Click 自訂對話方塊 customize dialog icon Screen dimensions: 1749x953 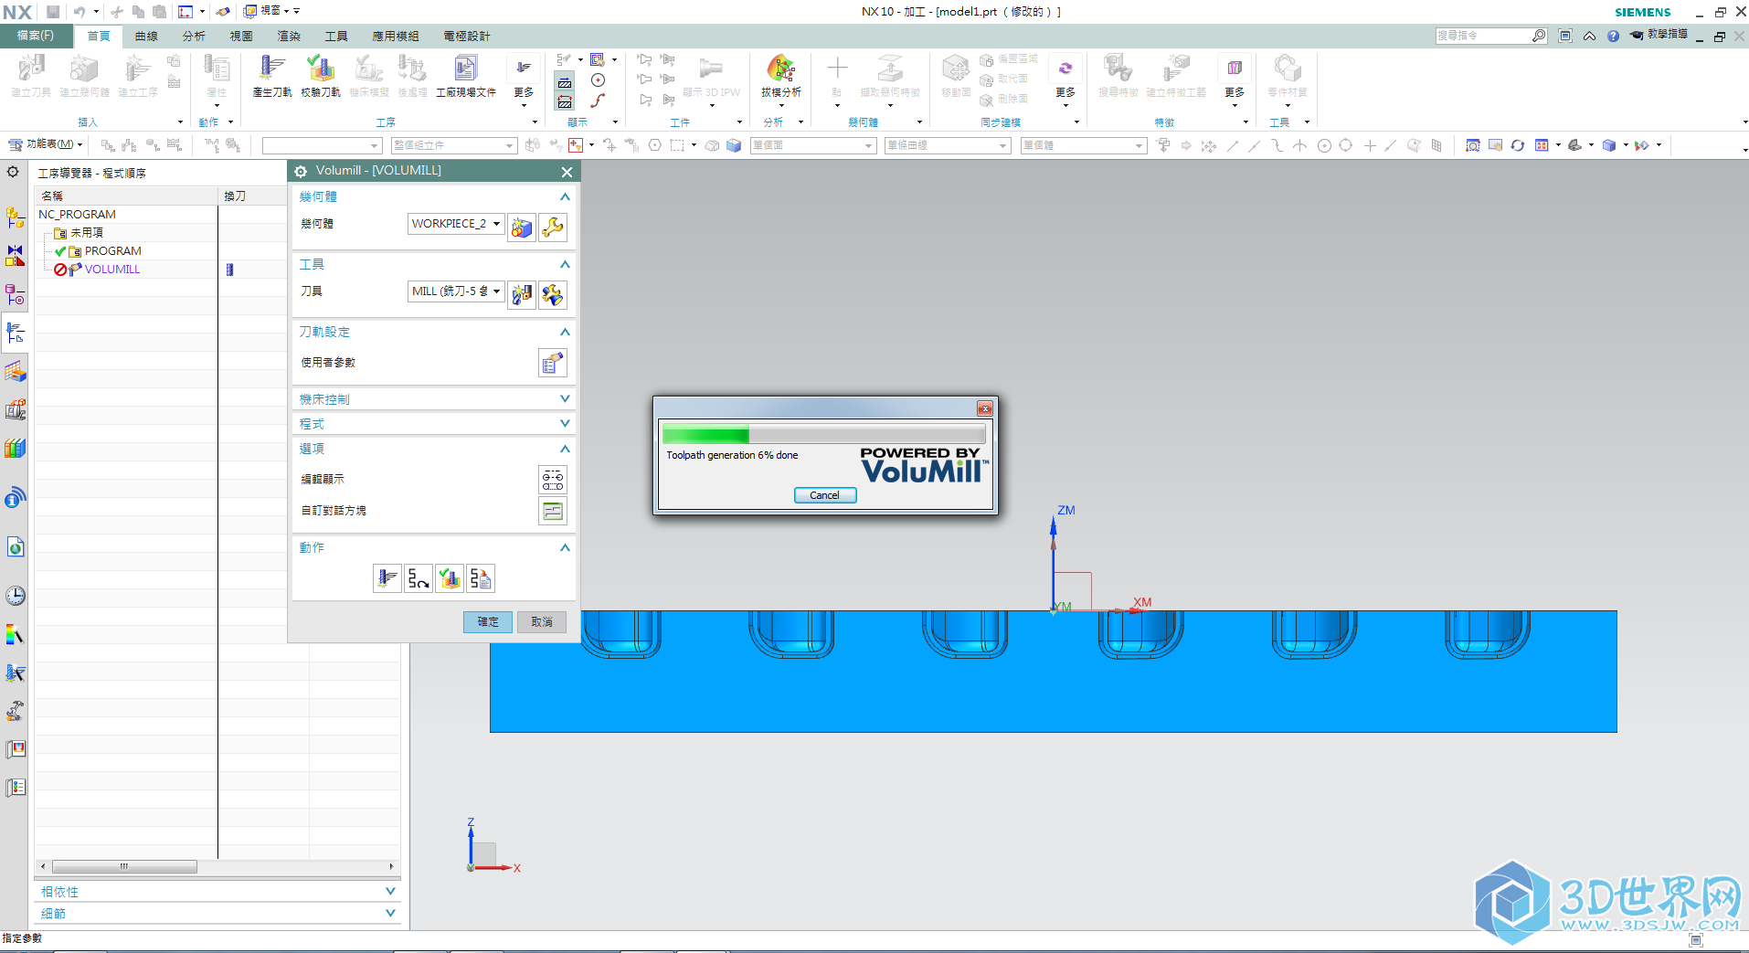click(553, 512)
